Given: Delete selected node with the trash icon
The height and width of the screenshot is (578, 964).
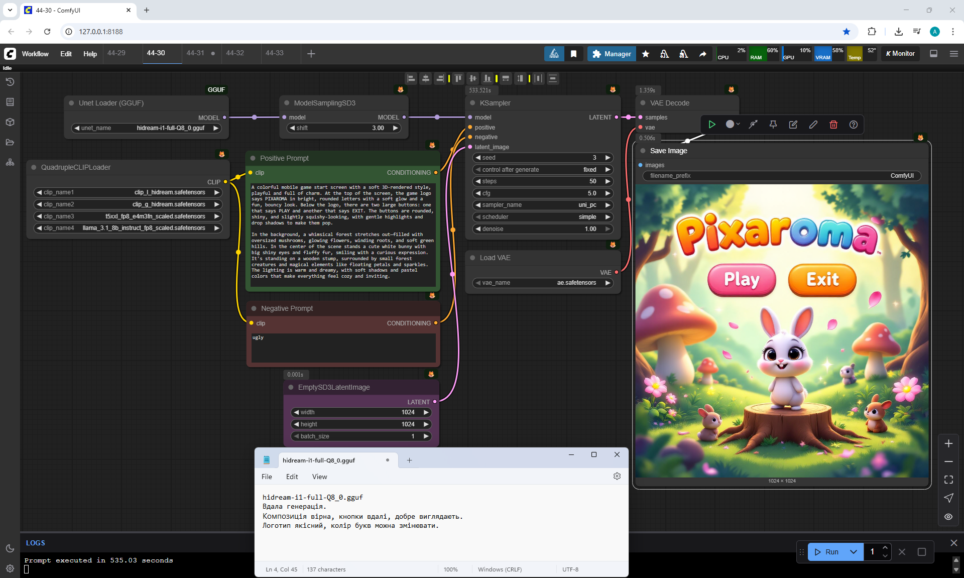Looking at the screenshot, I should point(833,125).
